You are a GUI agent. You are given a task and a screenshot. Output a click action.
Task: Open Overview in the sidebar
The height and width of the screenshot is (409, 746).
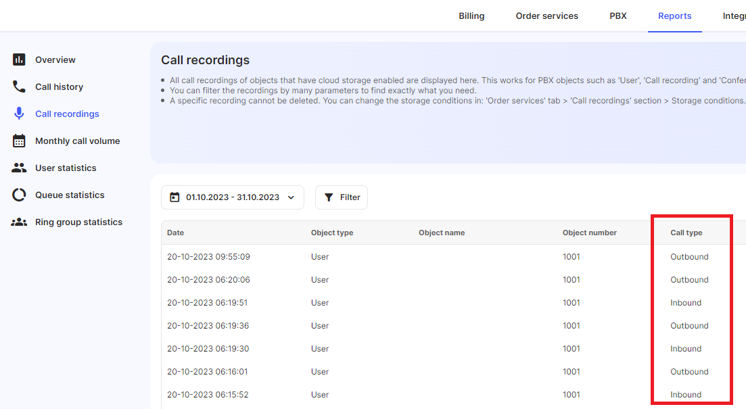pyautogui.click(x=55, y=59)
